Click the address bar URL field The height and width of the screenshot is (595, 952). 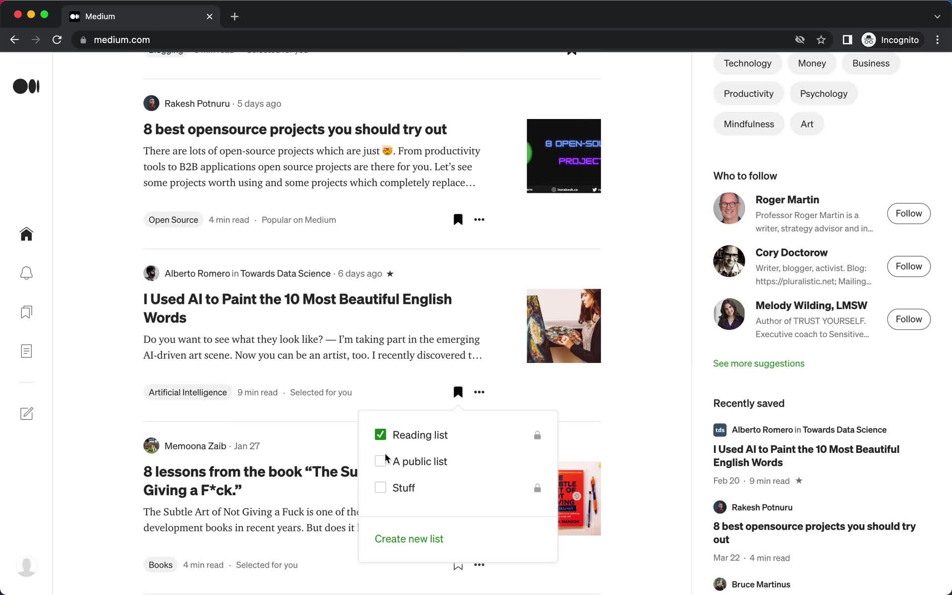coord(431,40)
